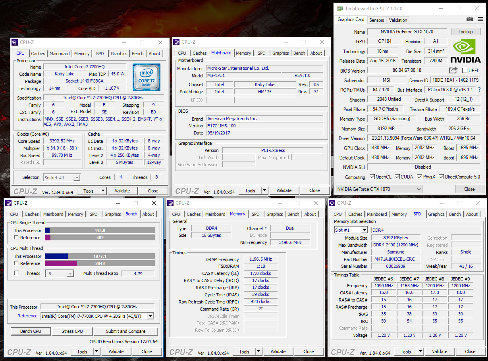Image resolution: width=488 pixels, height=361 pixels.
Task: Click Tools button in CPU-Z processor-info window
Action: pyautogui.click(x=88, y=191)
